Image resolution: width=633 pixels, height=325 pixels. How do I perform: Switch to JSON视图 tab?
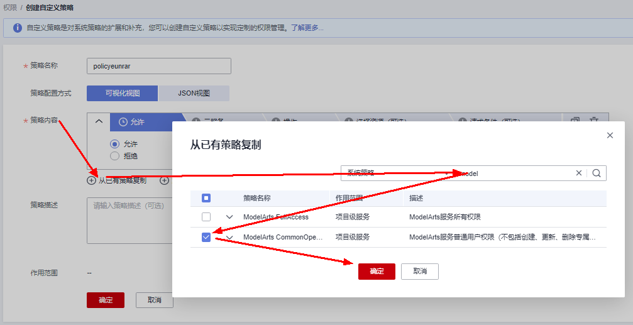[194, 93]
